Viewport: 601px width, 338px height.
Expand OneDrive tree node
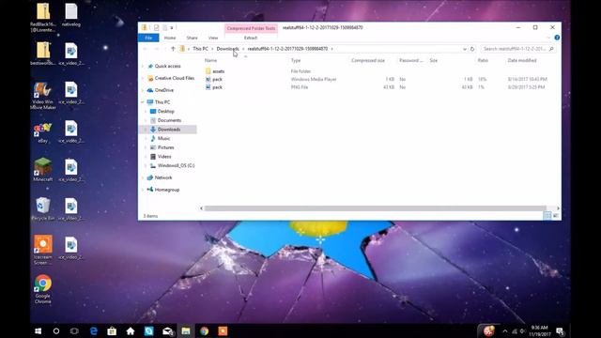coord(143,90)
